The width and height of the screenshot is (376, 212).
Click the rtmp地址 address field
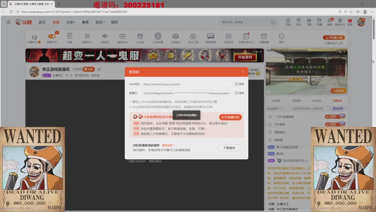coord(187,84)
